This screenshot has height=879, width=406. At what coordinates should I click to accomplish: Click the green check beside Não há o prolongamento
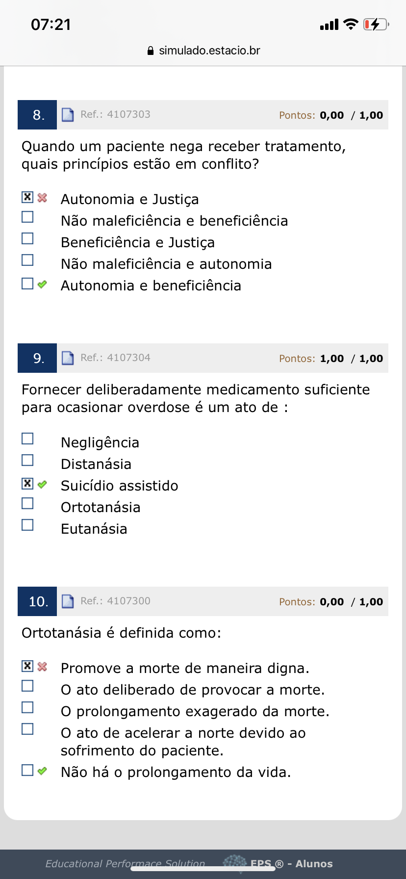click(x=43, y=771)
